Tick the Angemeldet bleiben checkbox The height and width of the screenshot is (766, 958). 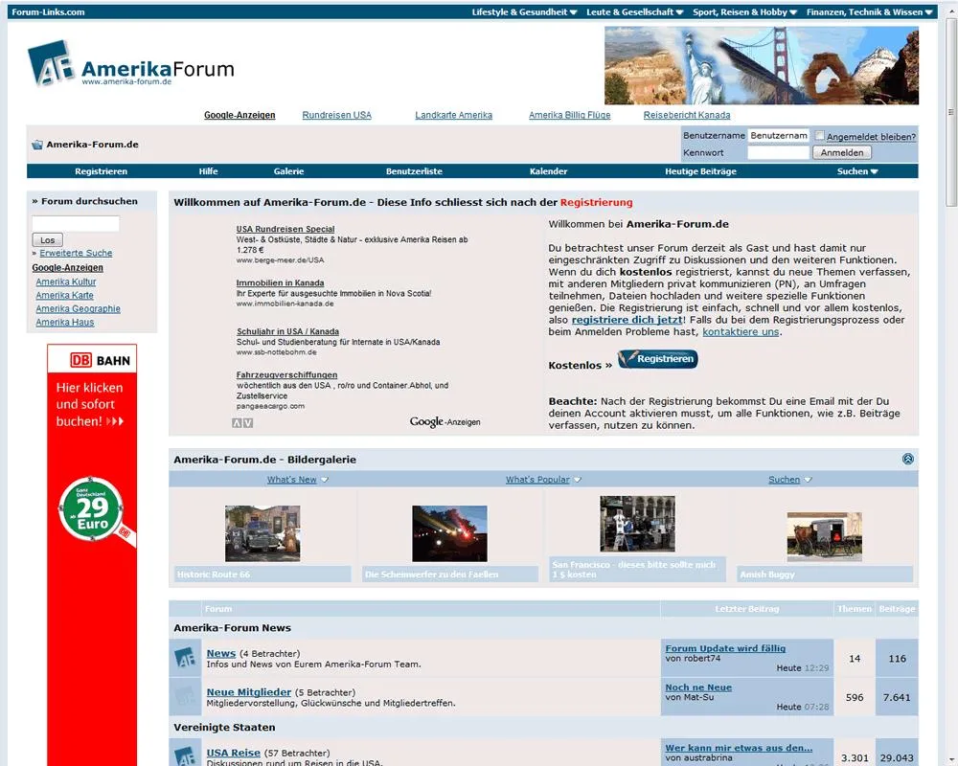point(820,136)
